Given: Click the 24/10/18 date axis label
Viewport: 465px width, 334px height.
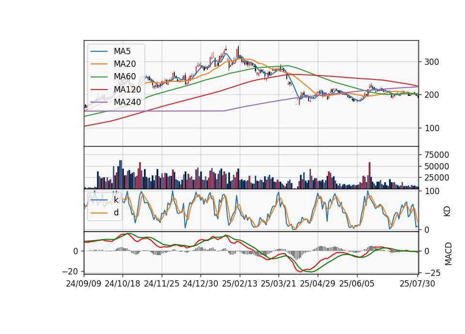Looking at the screenshot, I should pyautogui.click(x=123, y=284).
